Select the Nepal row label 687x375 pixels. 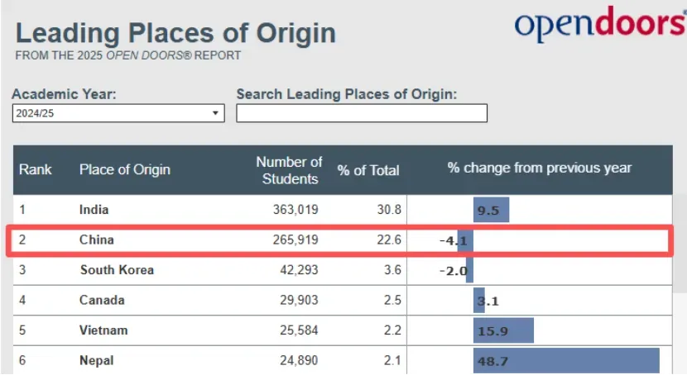[x=97, y=360]
